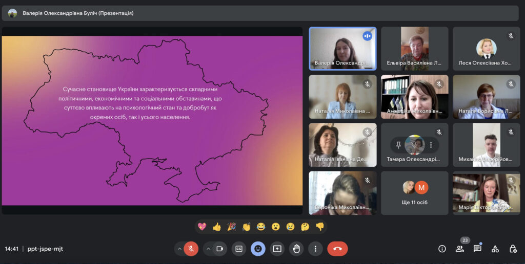Open the activities shapes icon
The height and width of the screenshot is (264, 525).
click(x=495, y=249)
